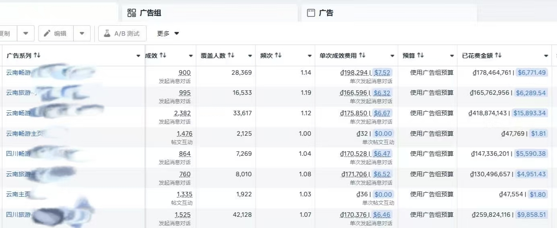Sort 覆盖人数 column with the arrows icon

tap(231, 55)
